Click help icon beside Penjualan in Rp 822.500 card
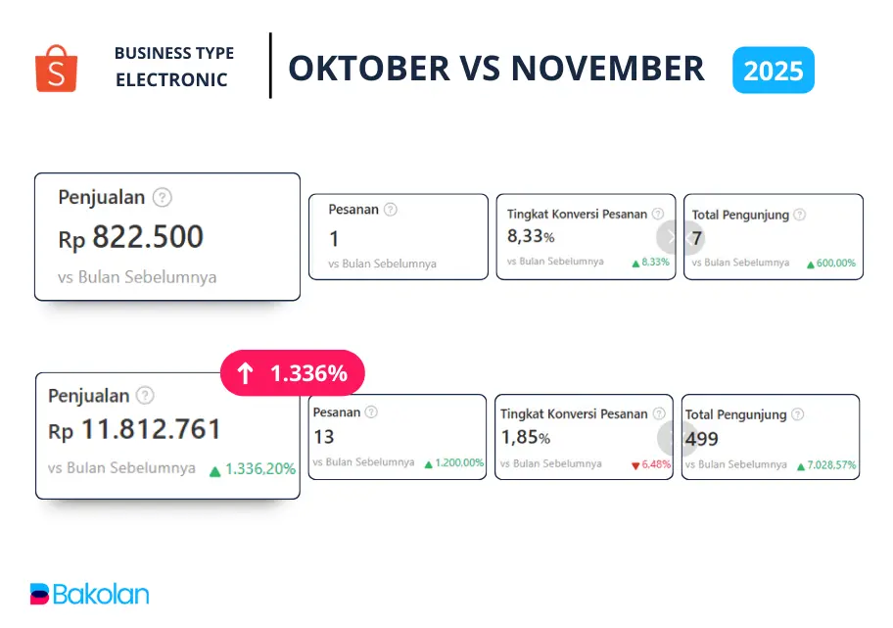This screenshot has width=893, height=628. (163, 197)
